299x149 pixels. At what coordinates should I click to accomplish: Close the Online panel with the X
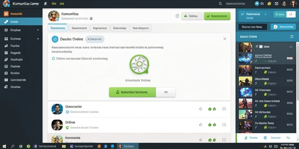pos(225,39)
